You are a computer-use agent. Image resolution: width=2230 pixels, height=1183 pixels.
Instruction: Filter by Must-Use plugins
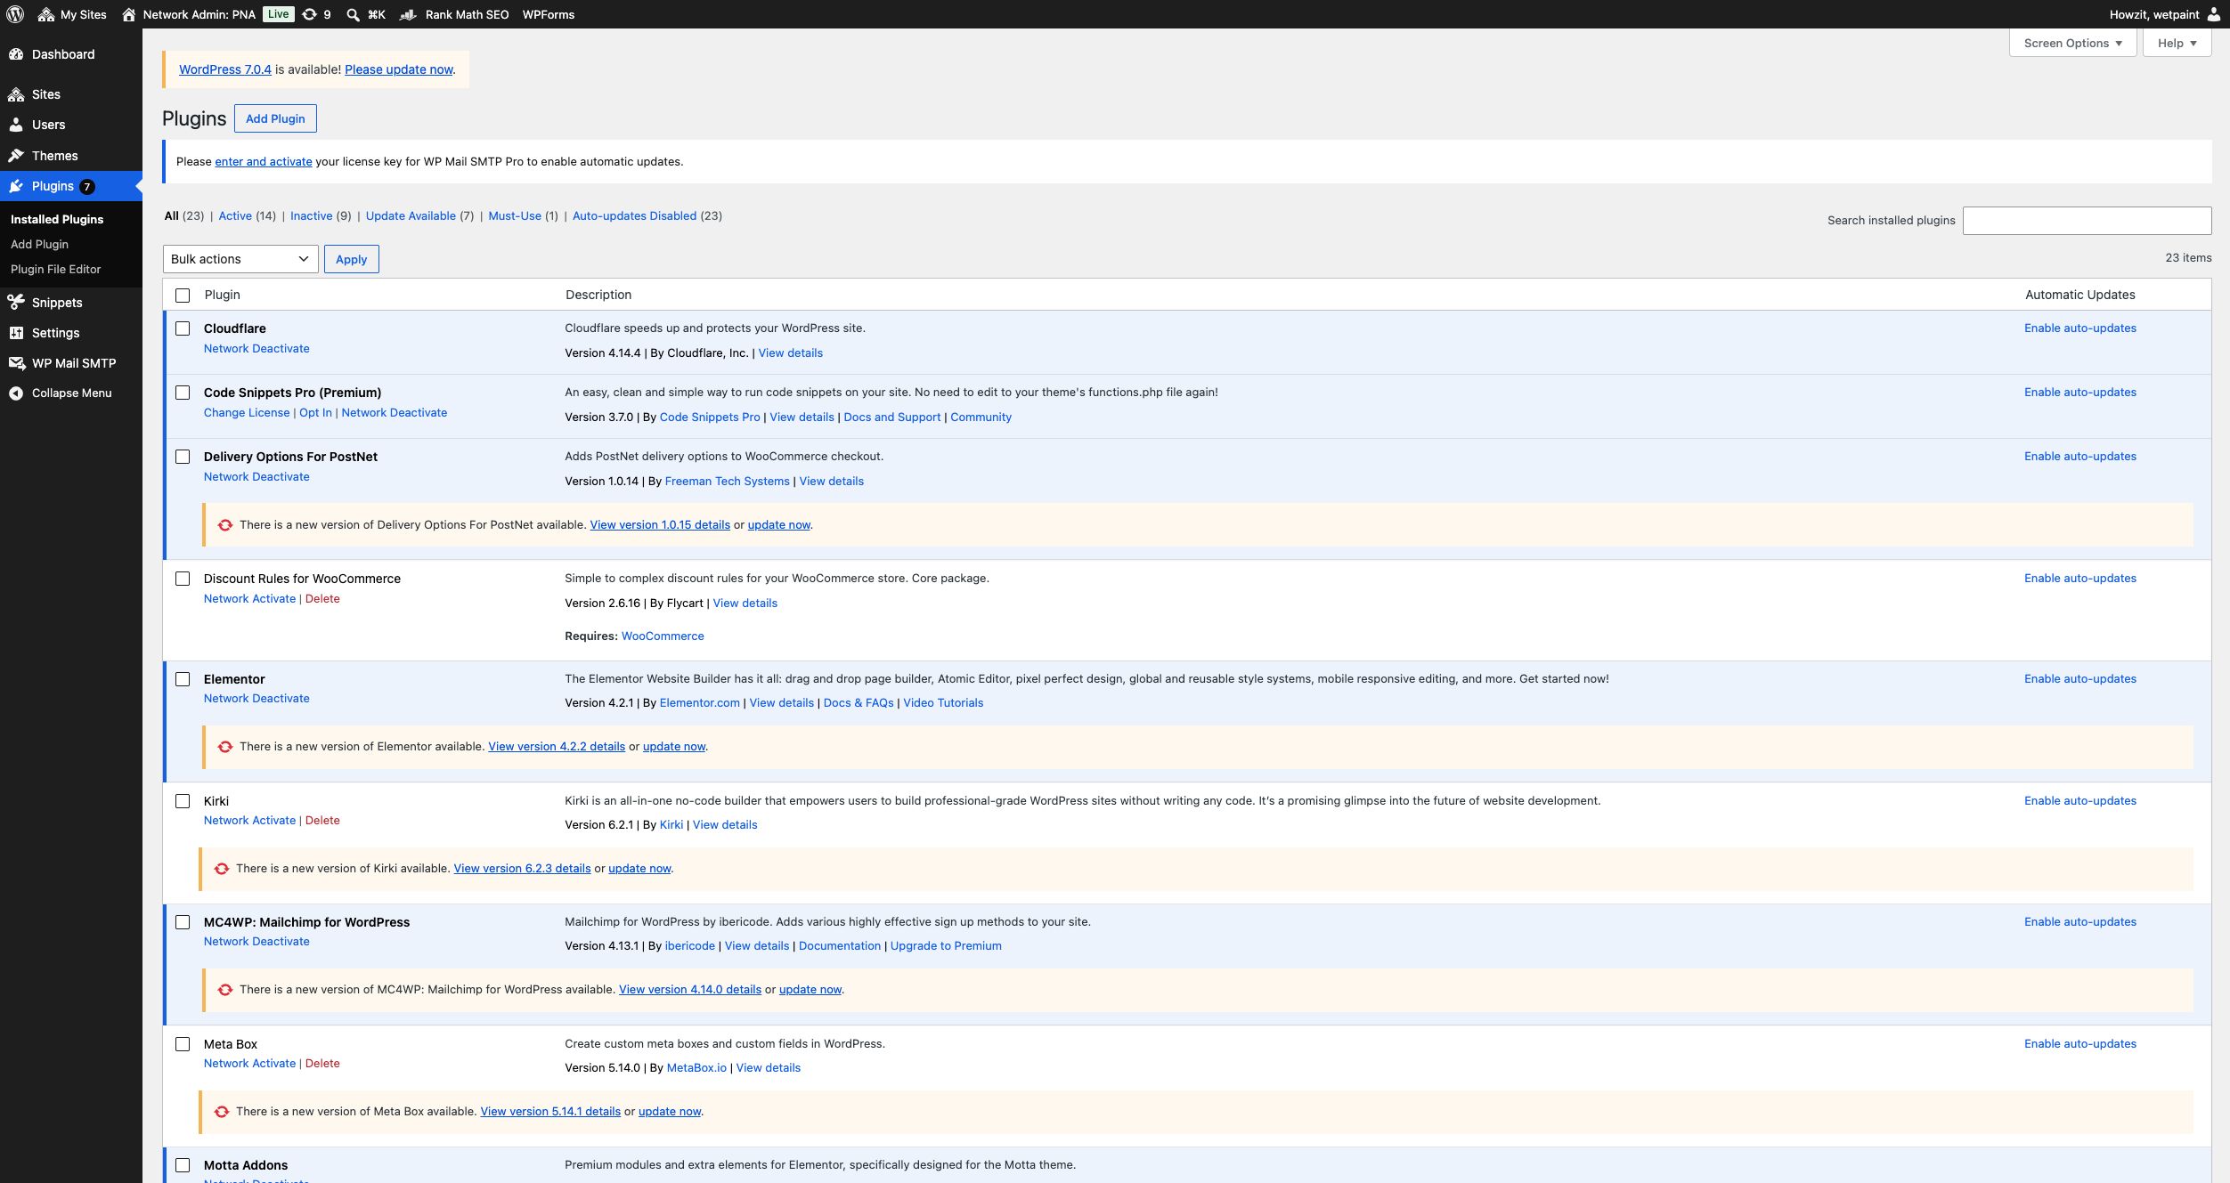point(515,216)
